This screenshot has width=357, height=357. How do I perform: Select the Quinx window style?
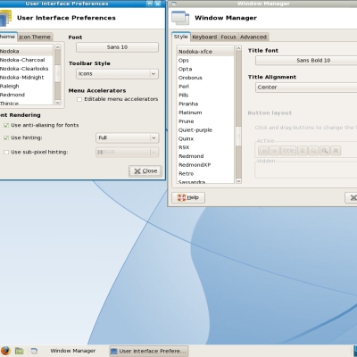click(x=205, y=139)
